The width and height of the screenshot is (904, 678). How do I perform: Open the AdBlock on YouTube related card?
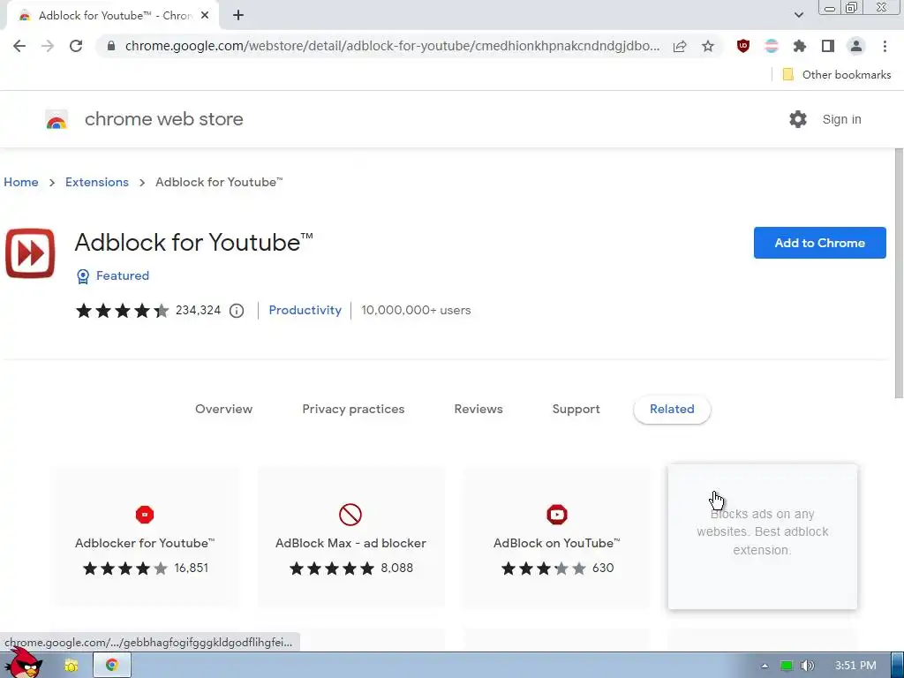click(x=556, y=537)
